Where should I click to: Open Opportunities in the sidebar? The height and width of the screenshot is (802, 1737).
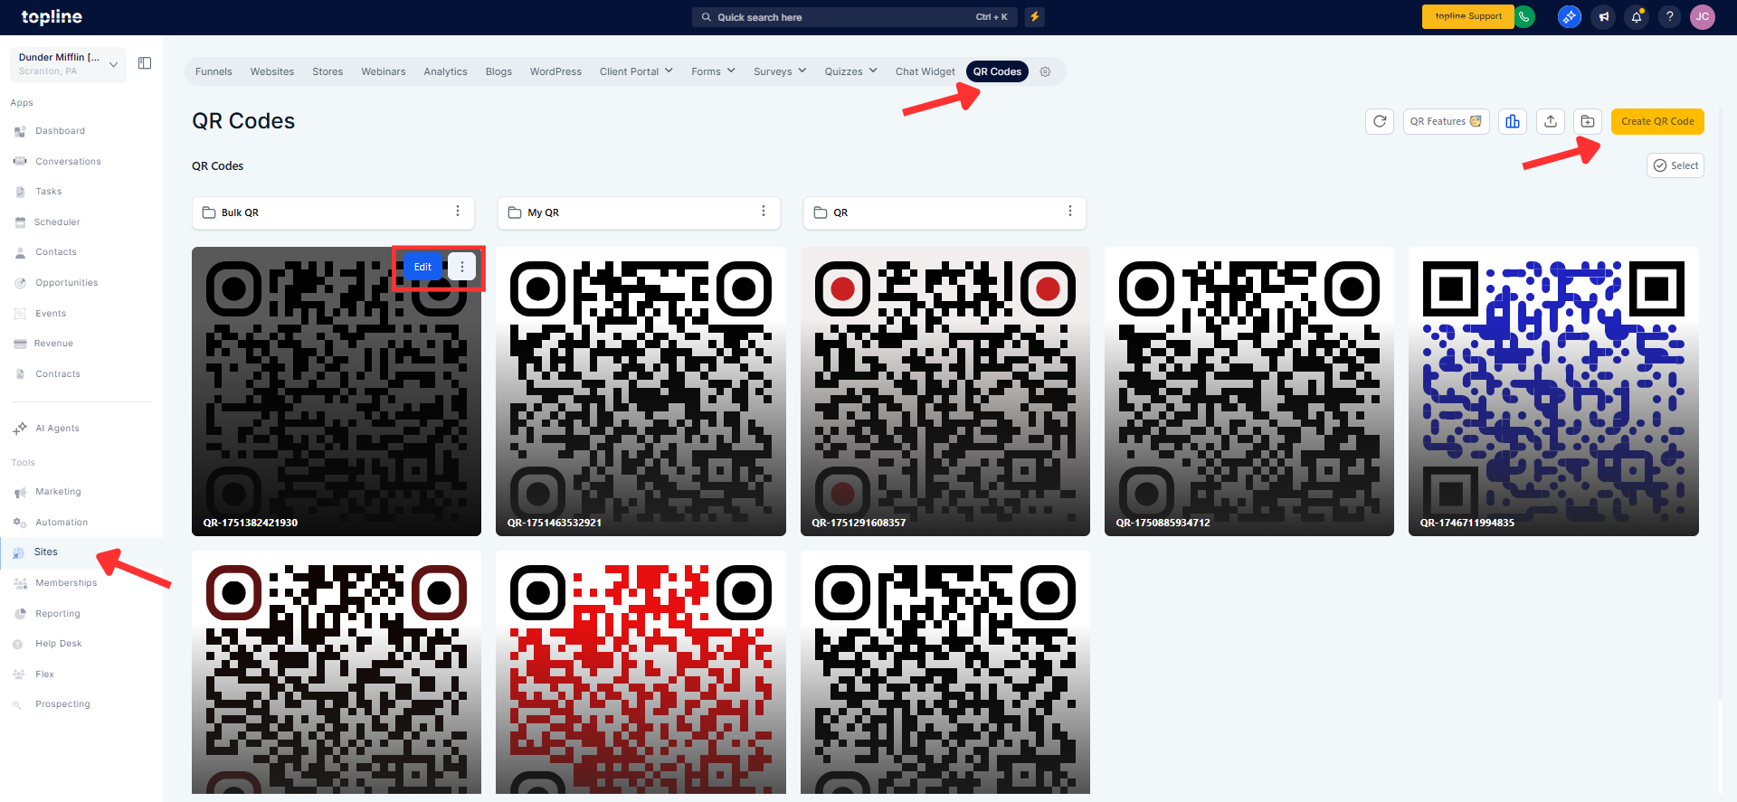(67, 283)
